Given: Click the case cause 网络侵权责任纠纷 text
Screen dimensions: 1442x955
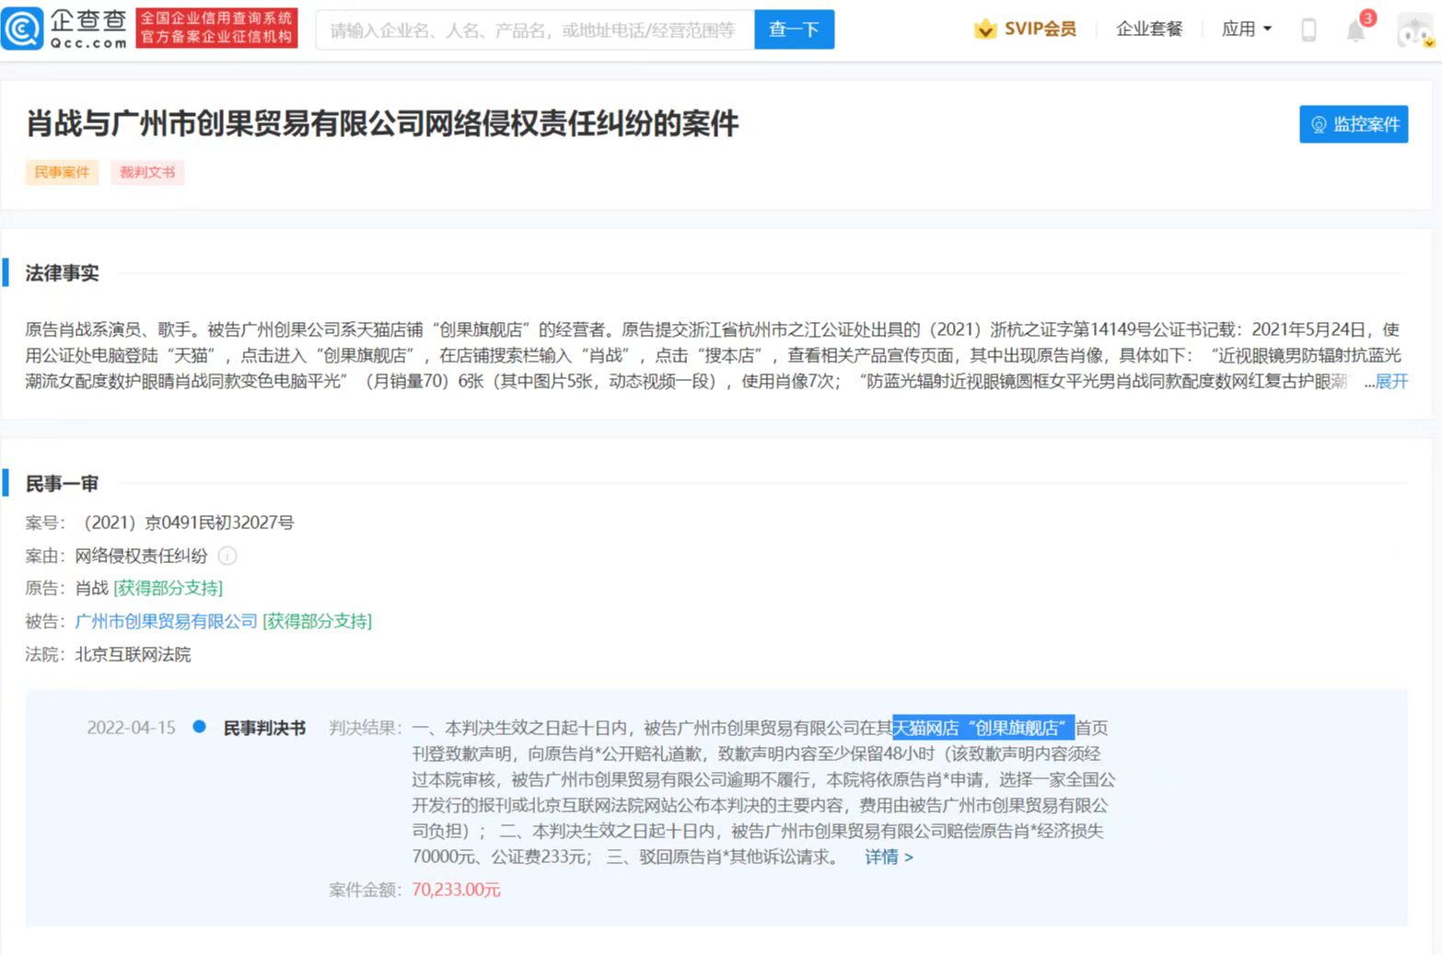Looking at the screenshot, I should (141, 556).
